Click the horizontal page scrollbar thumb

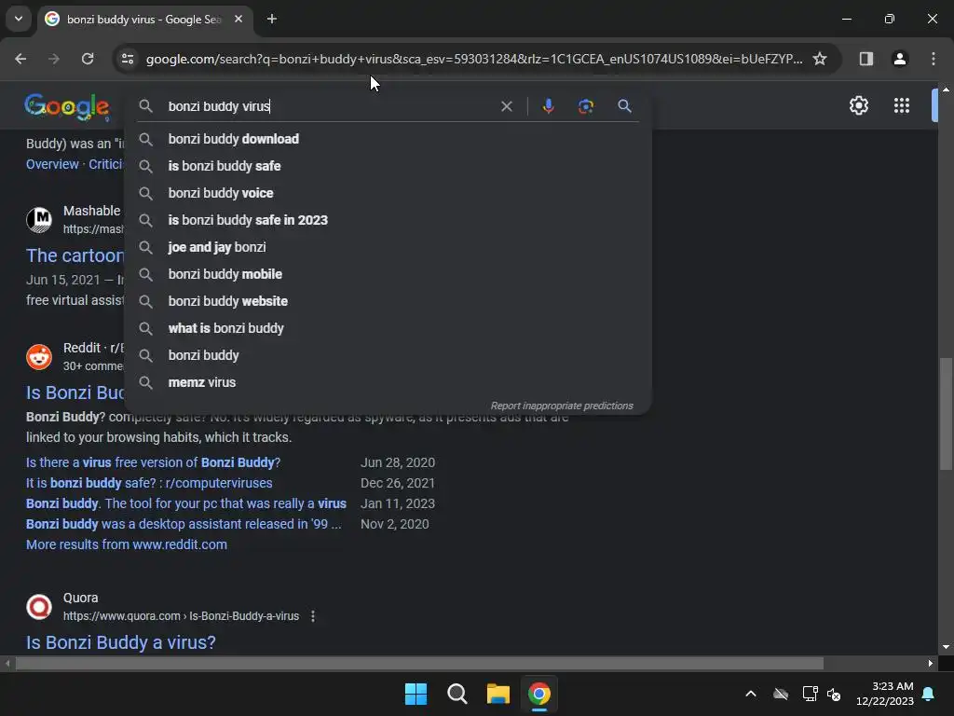click(x=419, y=663)
